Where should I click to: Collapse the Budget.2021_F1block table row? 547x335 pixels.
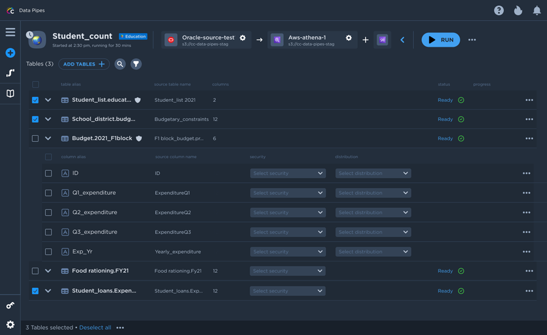click(x=48, y=139)
